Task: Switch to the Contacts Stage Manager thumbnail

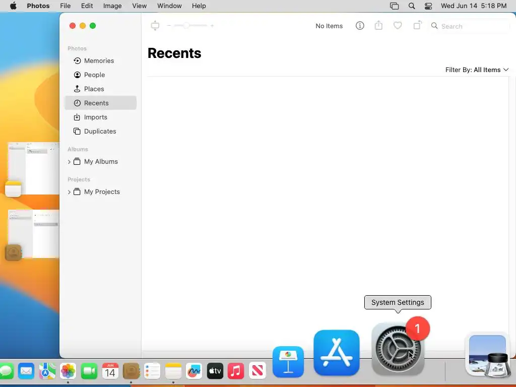Action: point(33,234)
